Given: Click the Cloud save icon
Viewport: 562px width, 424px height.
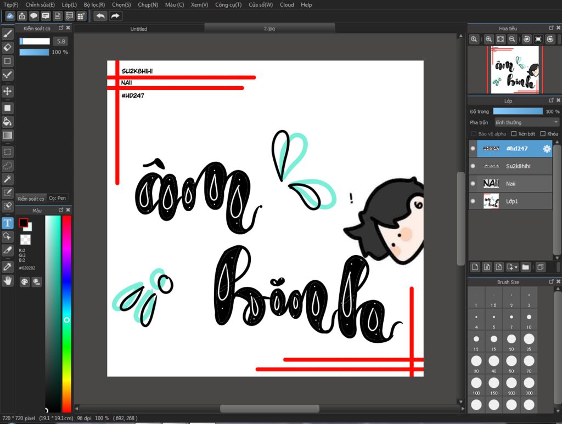Looking at the screenshot, I should pyautogui.click(x=10, y=16).
